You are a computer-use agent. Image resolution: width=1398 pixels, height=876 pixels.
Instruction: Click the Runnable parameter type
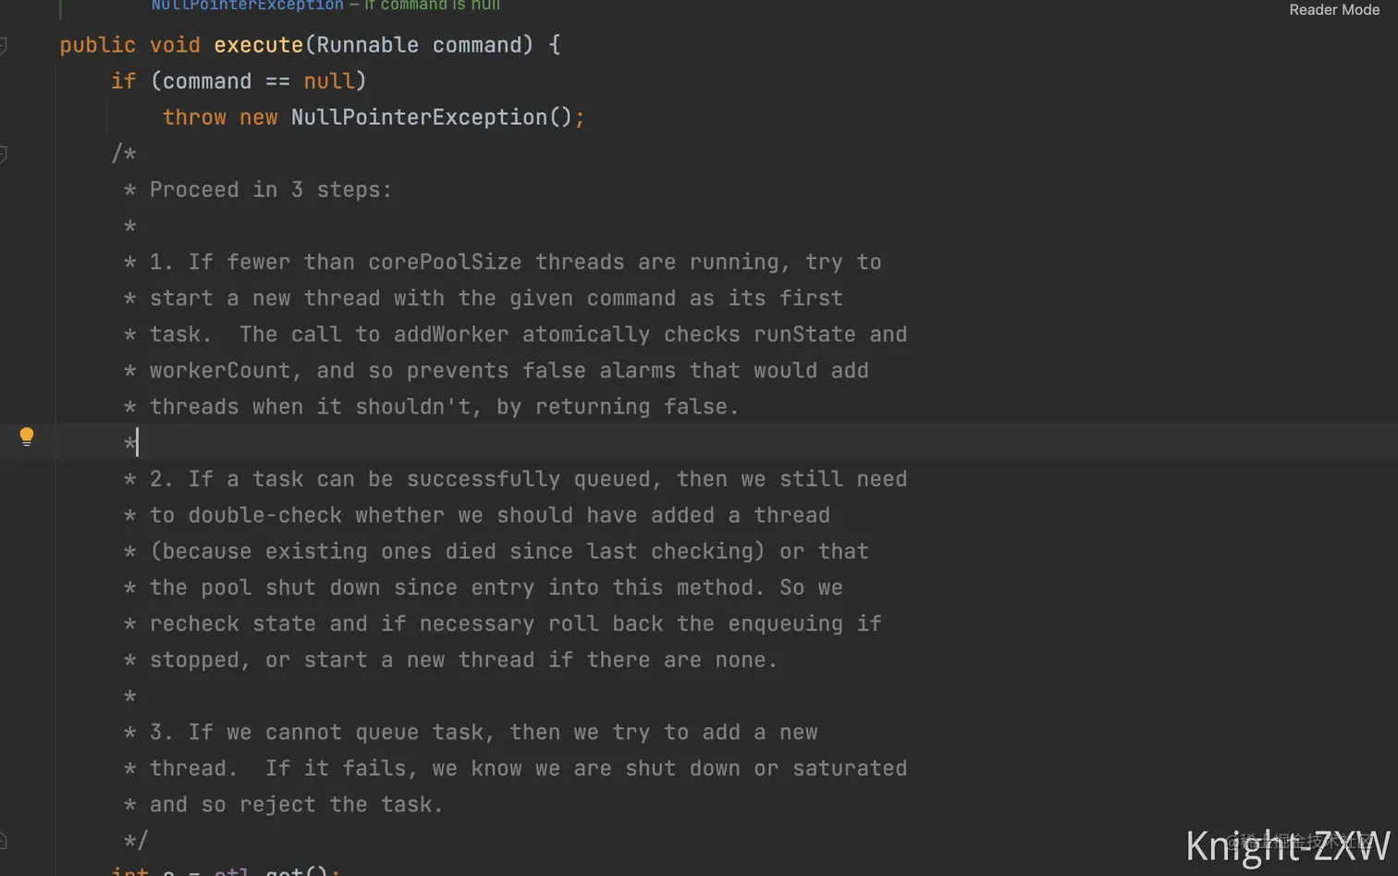click(367, 45)
